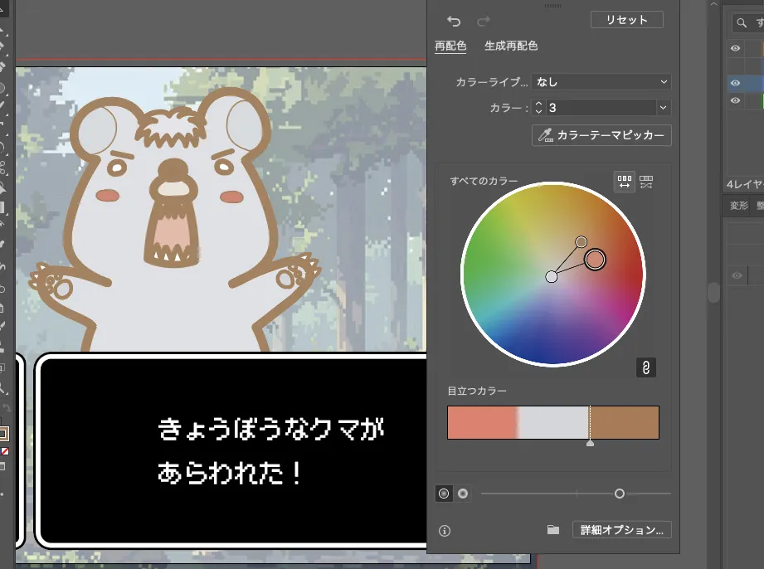Click the brown swatch in 目立つカラー bar
Image resolution: width=764 pixels, height=569 pixels.
[x=624, y=422]
